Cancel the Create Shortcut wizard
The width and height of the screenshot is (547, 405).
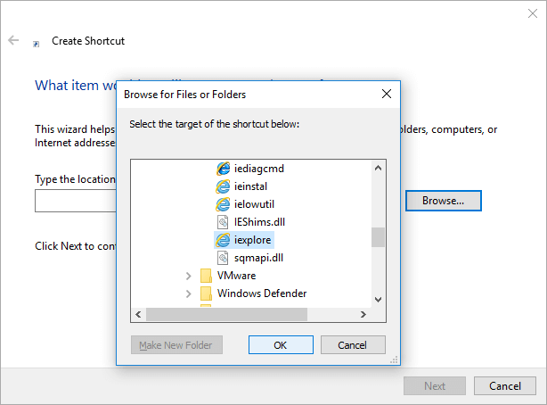(504, 386)
